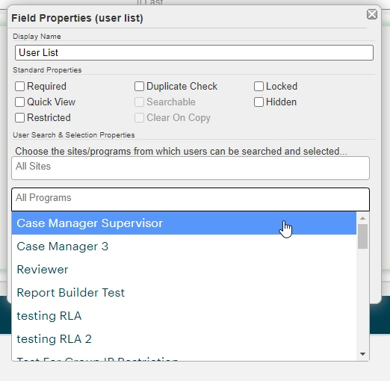Check the Hidden checkbox

[x=259, y=102]
